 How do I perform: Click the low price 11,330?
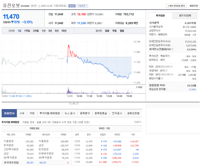click(x=82, y=23)
